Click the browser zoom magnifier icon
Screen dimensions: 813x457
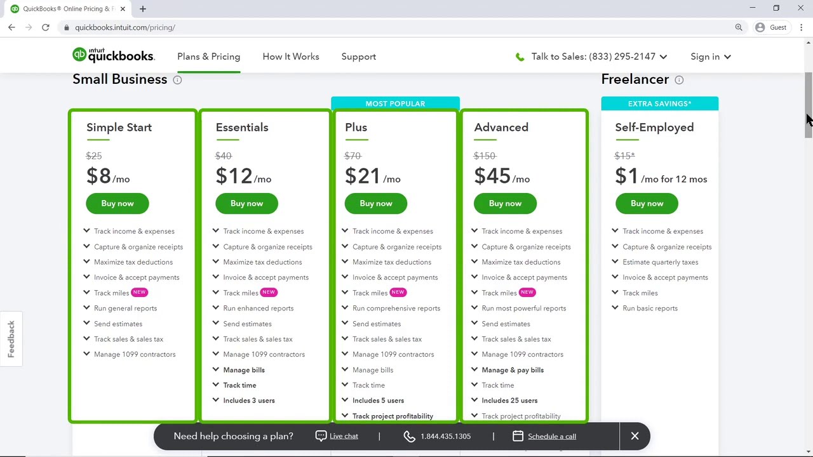(x=739, y=27)
